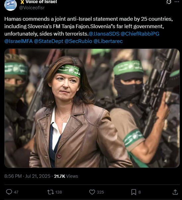182x200 pixels.
Task: Repost this tweet via retweet icon
Action: coord(51,192)
